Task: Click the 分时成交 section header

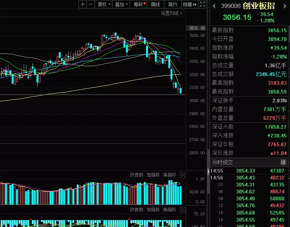Action: (x=222, y=162)
